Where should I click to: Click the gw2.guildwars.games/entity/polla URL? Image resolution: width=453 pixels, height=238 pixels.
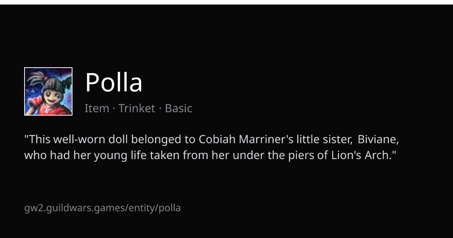103,208
